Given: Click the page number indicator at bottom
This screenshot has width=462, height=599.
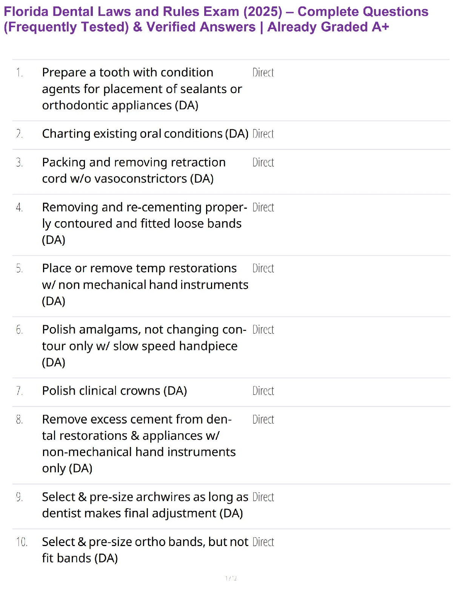Looking at the screenshot, I should [x=231, y=578].
